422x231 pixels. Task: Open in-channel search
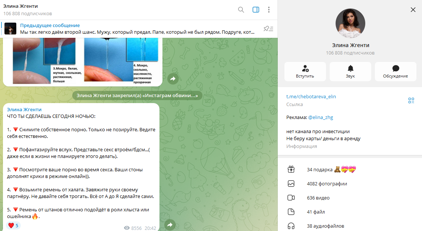(x=241, y=10)
